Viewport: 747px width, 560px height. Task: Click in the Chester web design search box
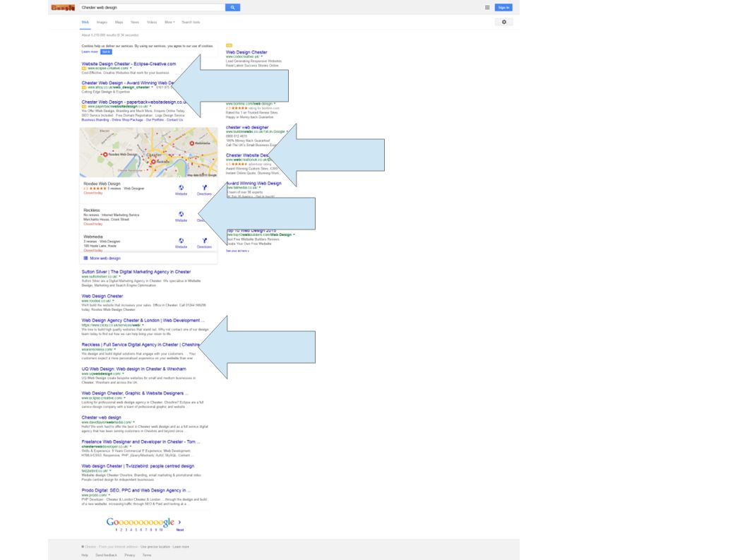point(152,8)
